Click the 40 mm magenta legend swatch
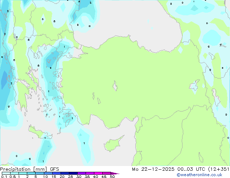This screenshot has height=178, width=230. click(98, 173)
